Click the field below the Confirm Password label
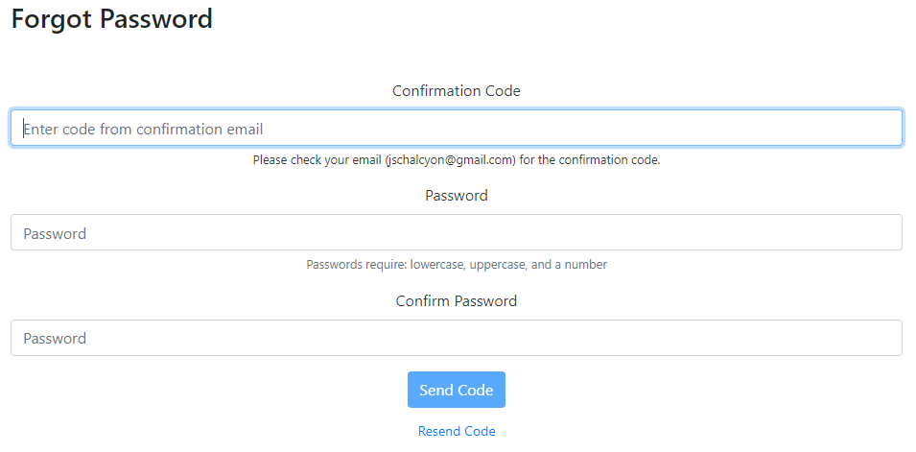 pos(457,338)
